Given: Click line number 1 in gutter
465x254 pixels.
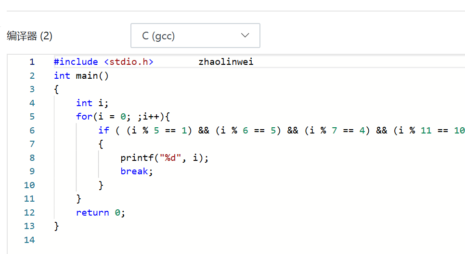Looking at the screenshot, I should pos(32,62).
